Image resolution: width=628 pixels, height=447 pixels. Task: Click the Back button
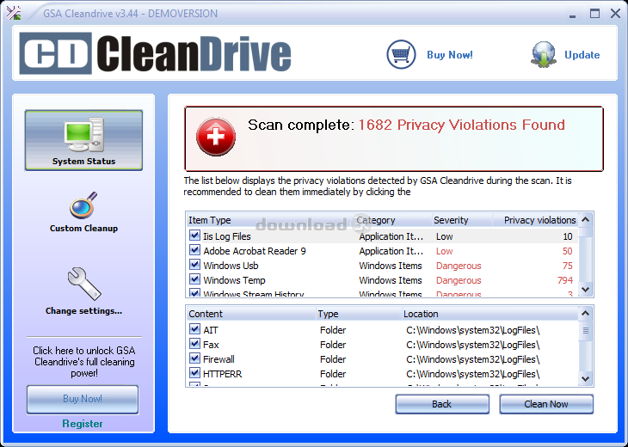442,404
